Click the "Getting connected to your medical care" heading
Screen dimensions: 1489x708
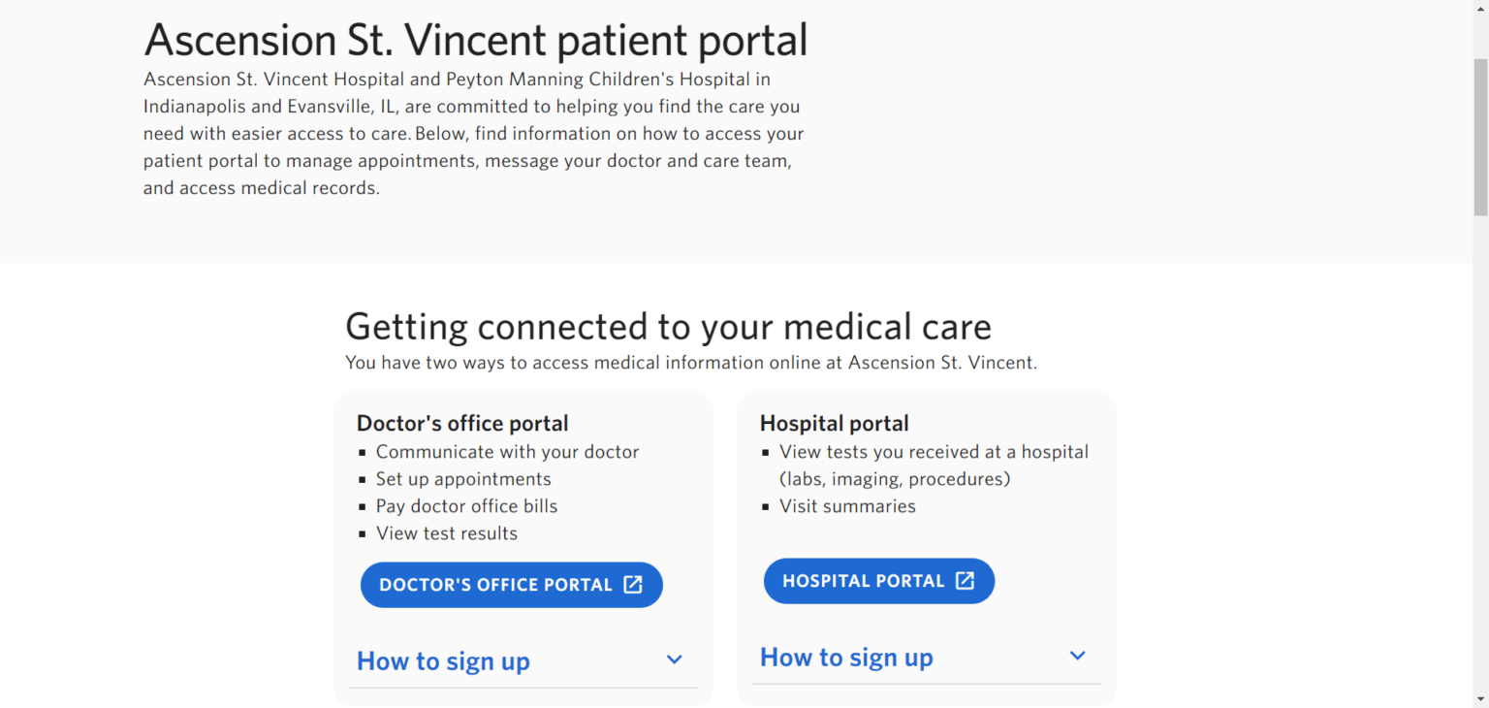(668, 327)
